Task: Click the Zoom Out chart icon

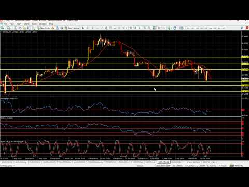Action: (149, 28)
